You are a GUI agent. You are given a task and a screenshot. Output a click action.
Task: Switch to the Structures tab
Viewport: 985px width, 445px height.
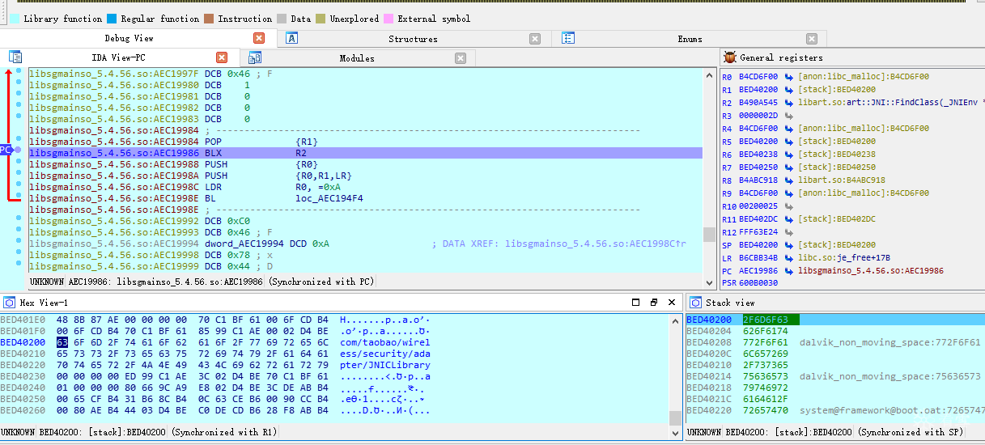click(x=413, y=39)
